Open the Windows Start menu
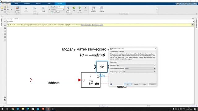This screenshot has width=198, height=111. (2, 109)
